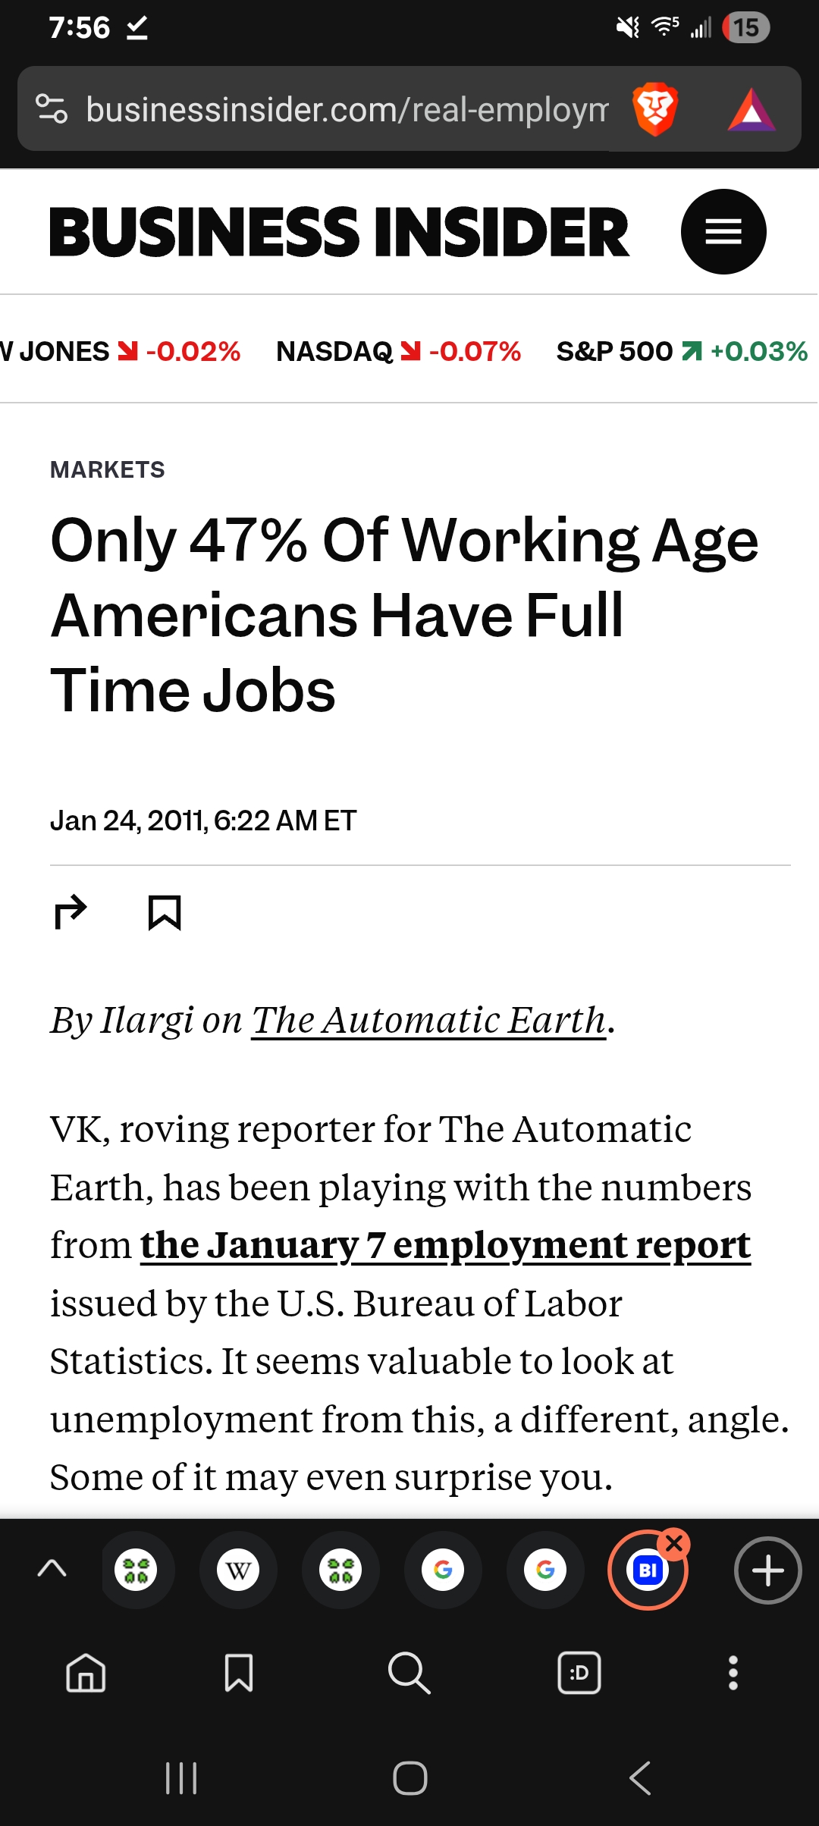This screenshot has width=819, height=1826.
Task: Share the article with arrow icon
Action: pyautogui.click(x=71, y=912)
